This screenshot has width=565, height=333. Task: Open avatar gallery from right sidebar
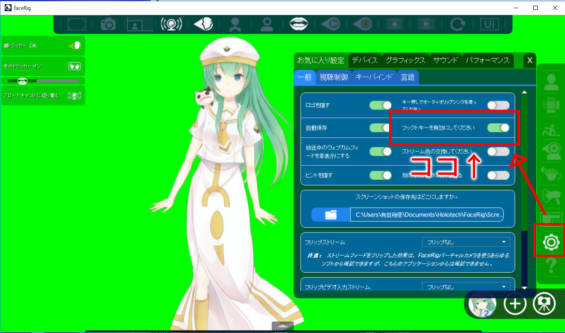(551, 82)
